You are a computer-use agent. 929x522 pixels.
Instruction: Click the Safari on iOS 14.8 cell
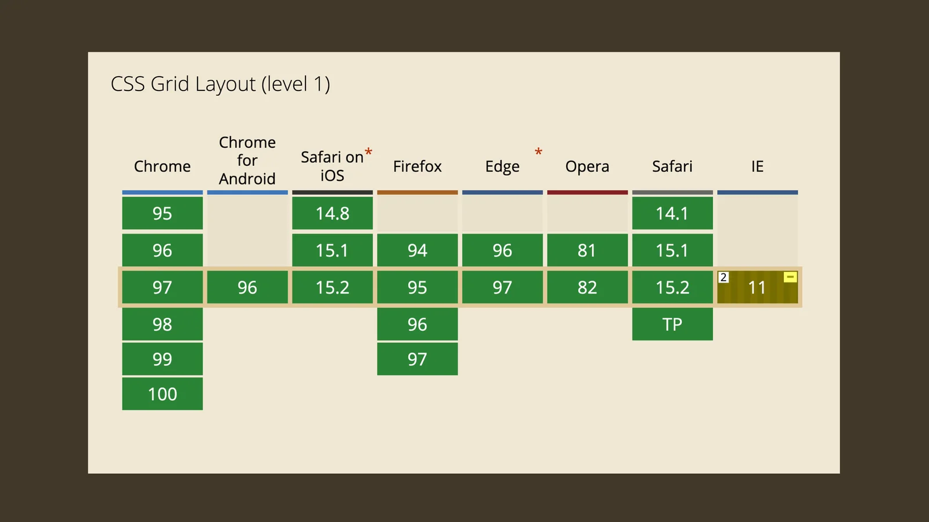[332, 213]
